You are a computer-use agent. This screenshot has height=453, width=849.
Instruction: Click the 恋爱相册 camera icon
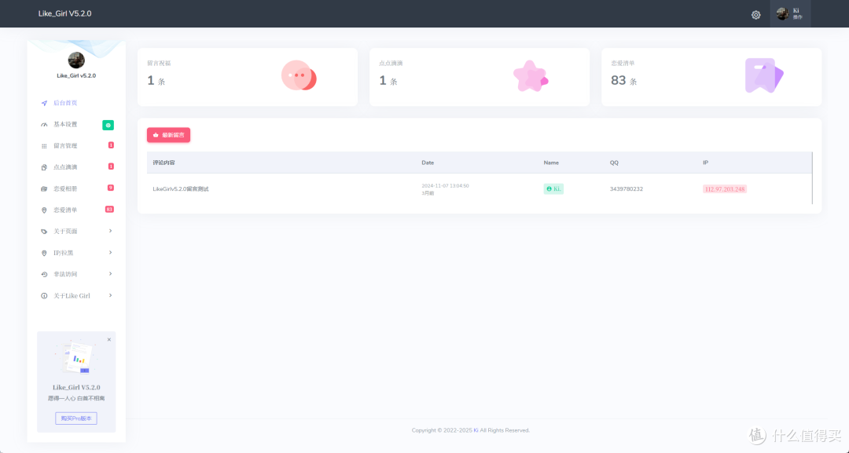(44, 188)
